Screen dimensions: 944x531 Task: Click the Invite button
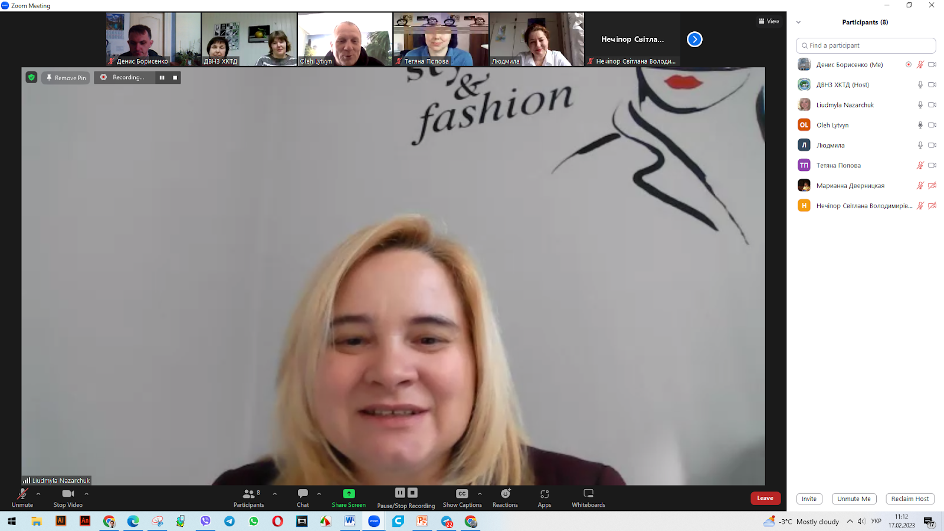click(809, 499)
